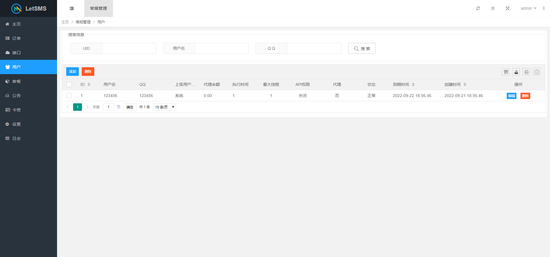Focus the UID search field
The image size is (550, 257).
coord(129,48)
